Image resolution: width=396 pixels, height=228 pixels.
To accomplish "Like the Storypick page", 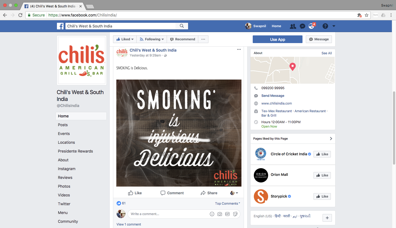I will 322,196.
